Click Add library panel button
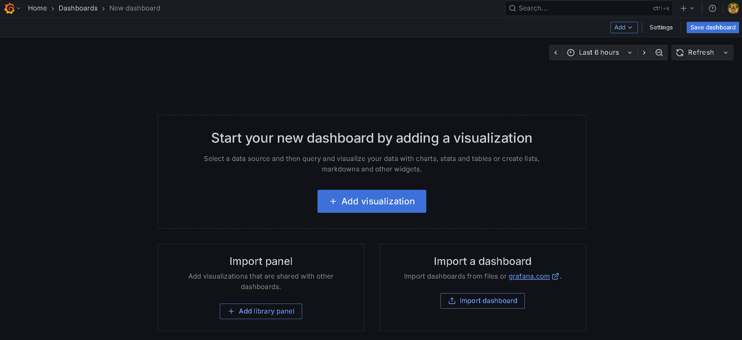The width and height of the screenshot is (742, 340). click(261, 311)
